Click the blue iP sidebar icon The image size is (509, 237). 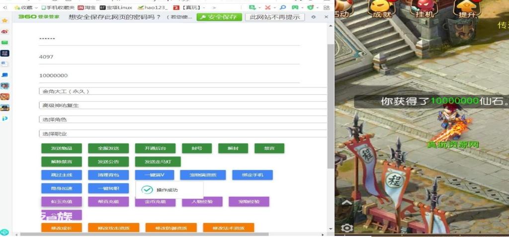(x=4, y=118)
